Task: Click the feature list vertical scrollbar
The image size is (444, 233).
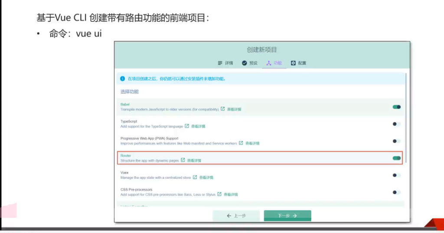Action: (406, 117)
